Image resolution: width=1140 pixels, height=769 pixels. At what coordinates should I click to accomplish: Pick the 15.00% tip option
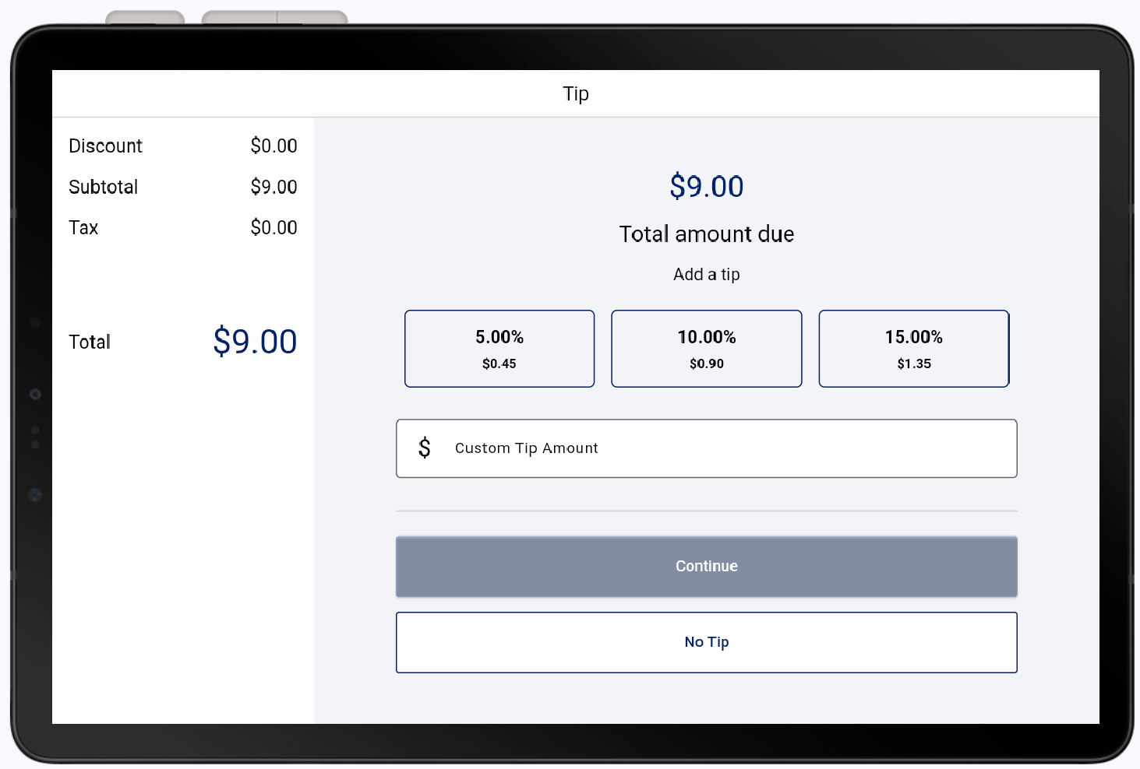[x=913, y=348]
